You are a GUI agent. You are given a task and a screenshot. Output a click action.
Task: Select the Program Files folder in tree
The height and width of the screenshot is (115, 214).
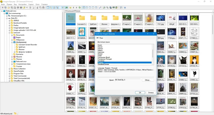pyautogui.click(x=18, y=74)
